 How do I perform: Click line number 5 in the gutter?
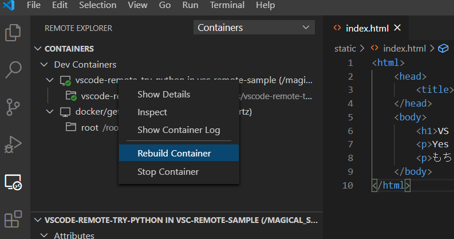point(350,117)
